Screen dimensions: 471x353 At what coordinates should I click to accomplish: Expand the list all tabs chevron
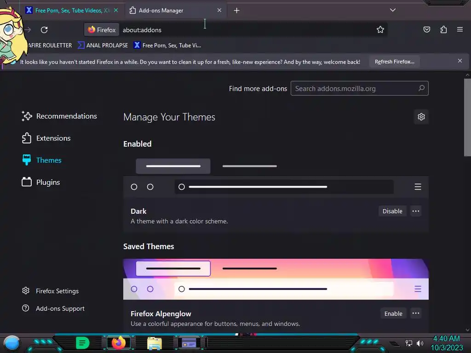click(x=393, y=10)
